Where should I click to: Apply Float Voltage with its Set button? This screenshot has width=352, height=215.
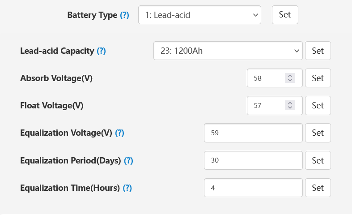pos(318,105)
